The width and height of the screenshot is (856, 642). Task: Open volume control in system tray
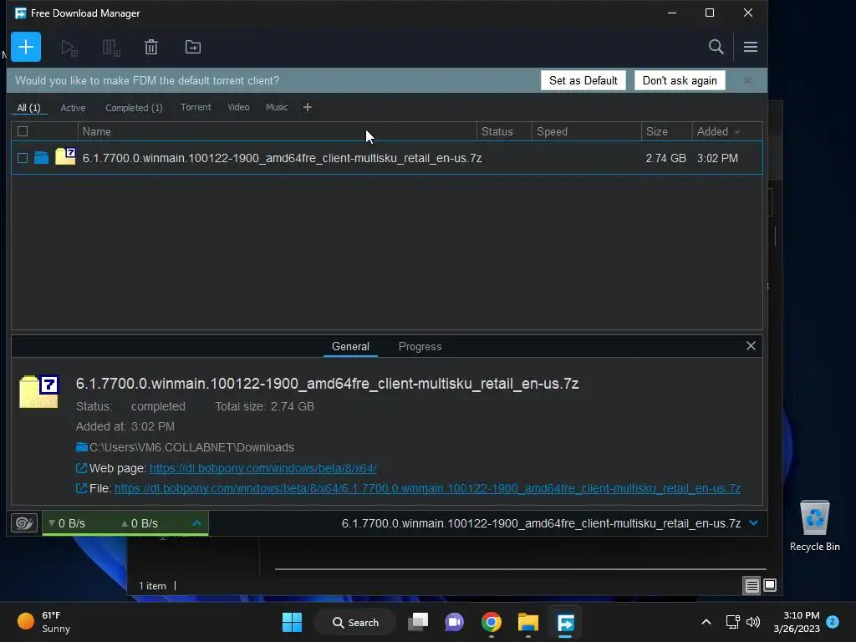(x=753, y=622)
